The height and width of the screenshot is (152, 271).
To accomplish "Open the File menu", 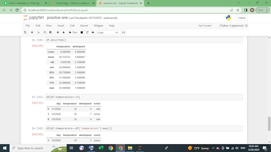I will pyautogui.click(x=27, y=26).
